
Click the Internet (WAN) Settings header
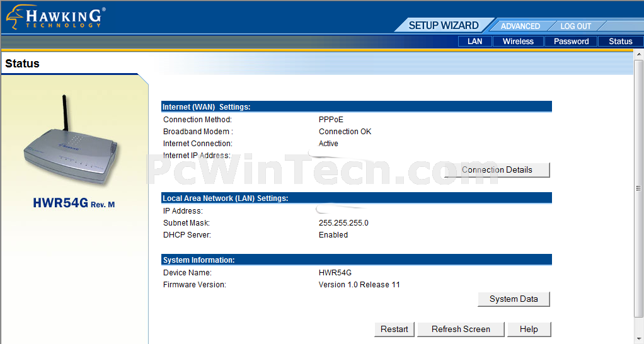[357, 106]
